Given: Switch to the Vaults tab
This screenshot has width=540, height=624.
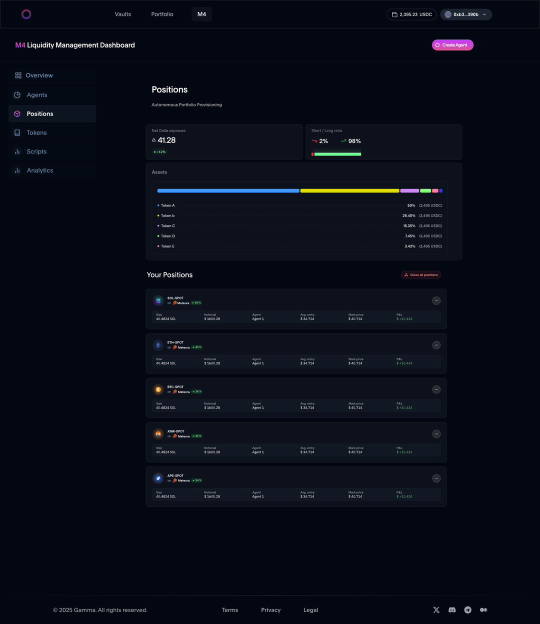Looking at the screenshot, I should (x=123, y=14).
